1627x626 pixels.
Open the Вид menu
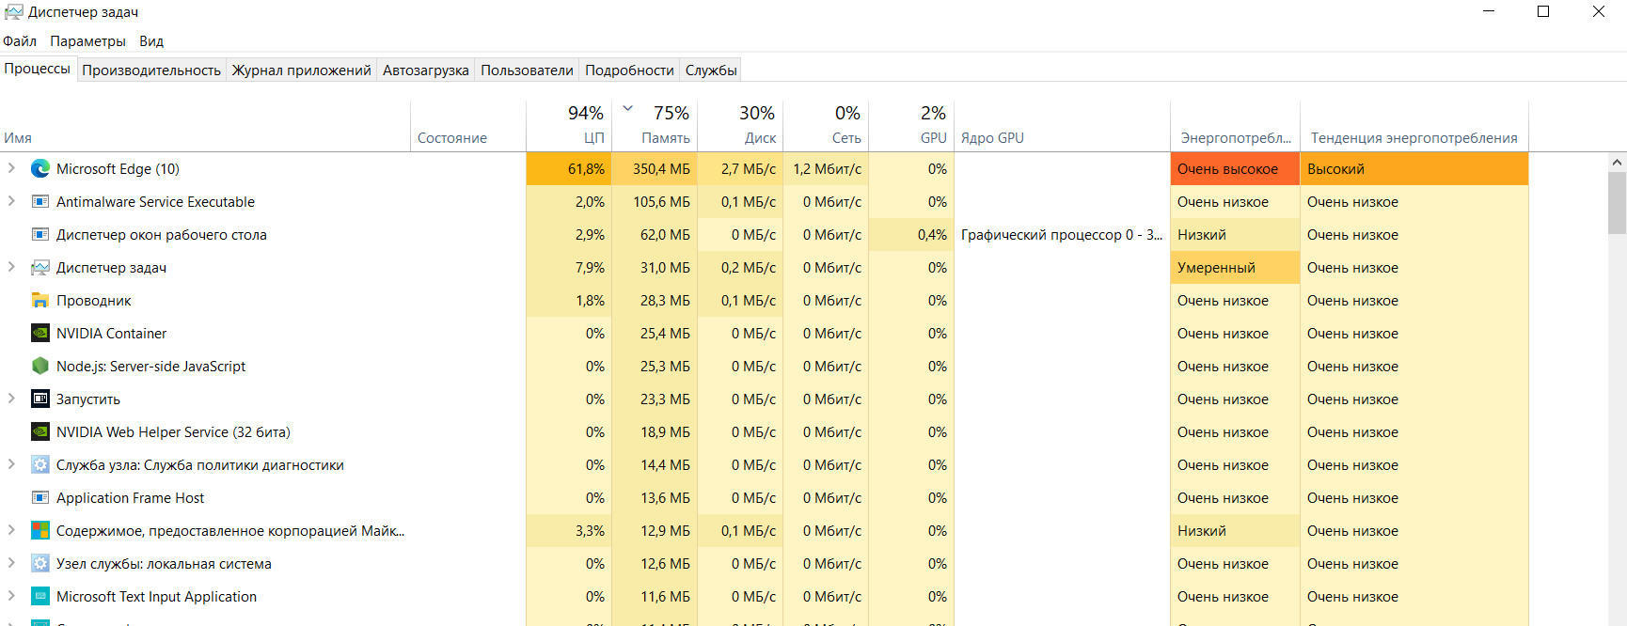pos(151,41)
